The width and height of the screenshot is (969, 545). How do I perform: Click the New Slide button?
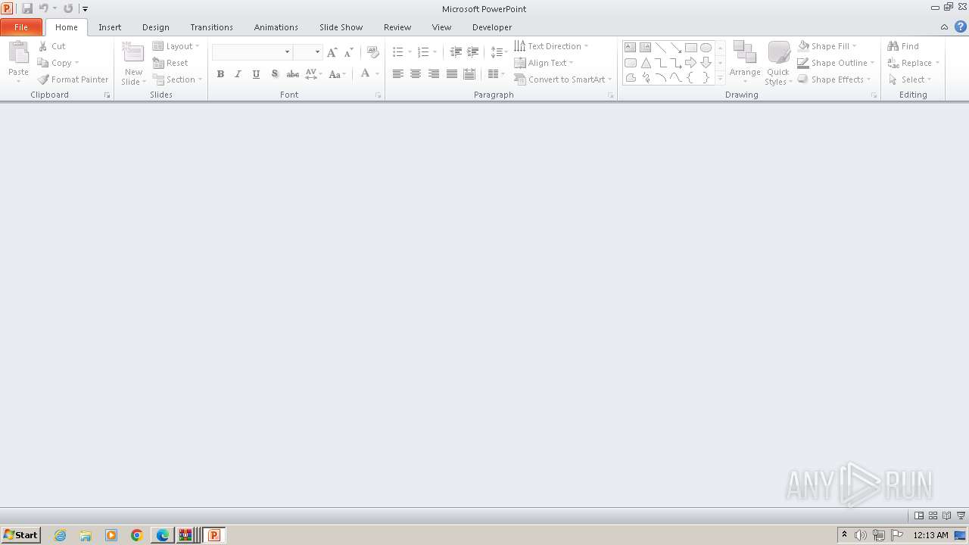point(133,63)
